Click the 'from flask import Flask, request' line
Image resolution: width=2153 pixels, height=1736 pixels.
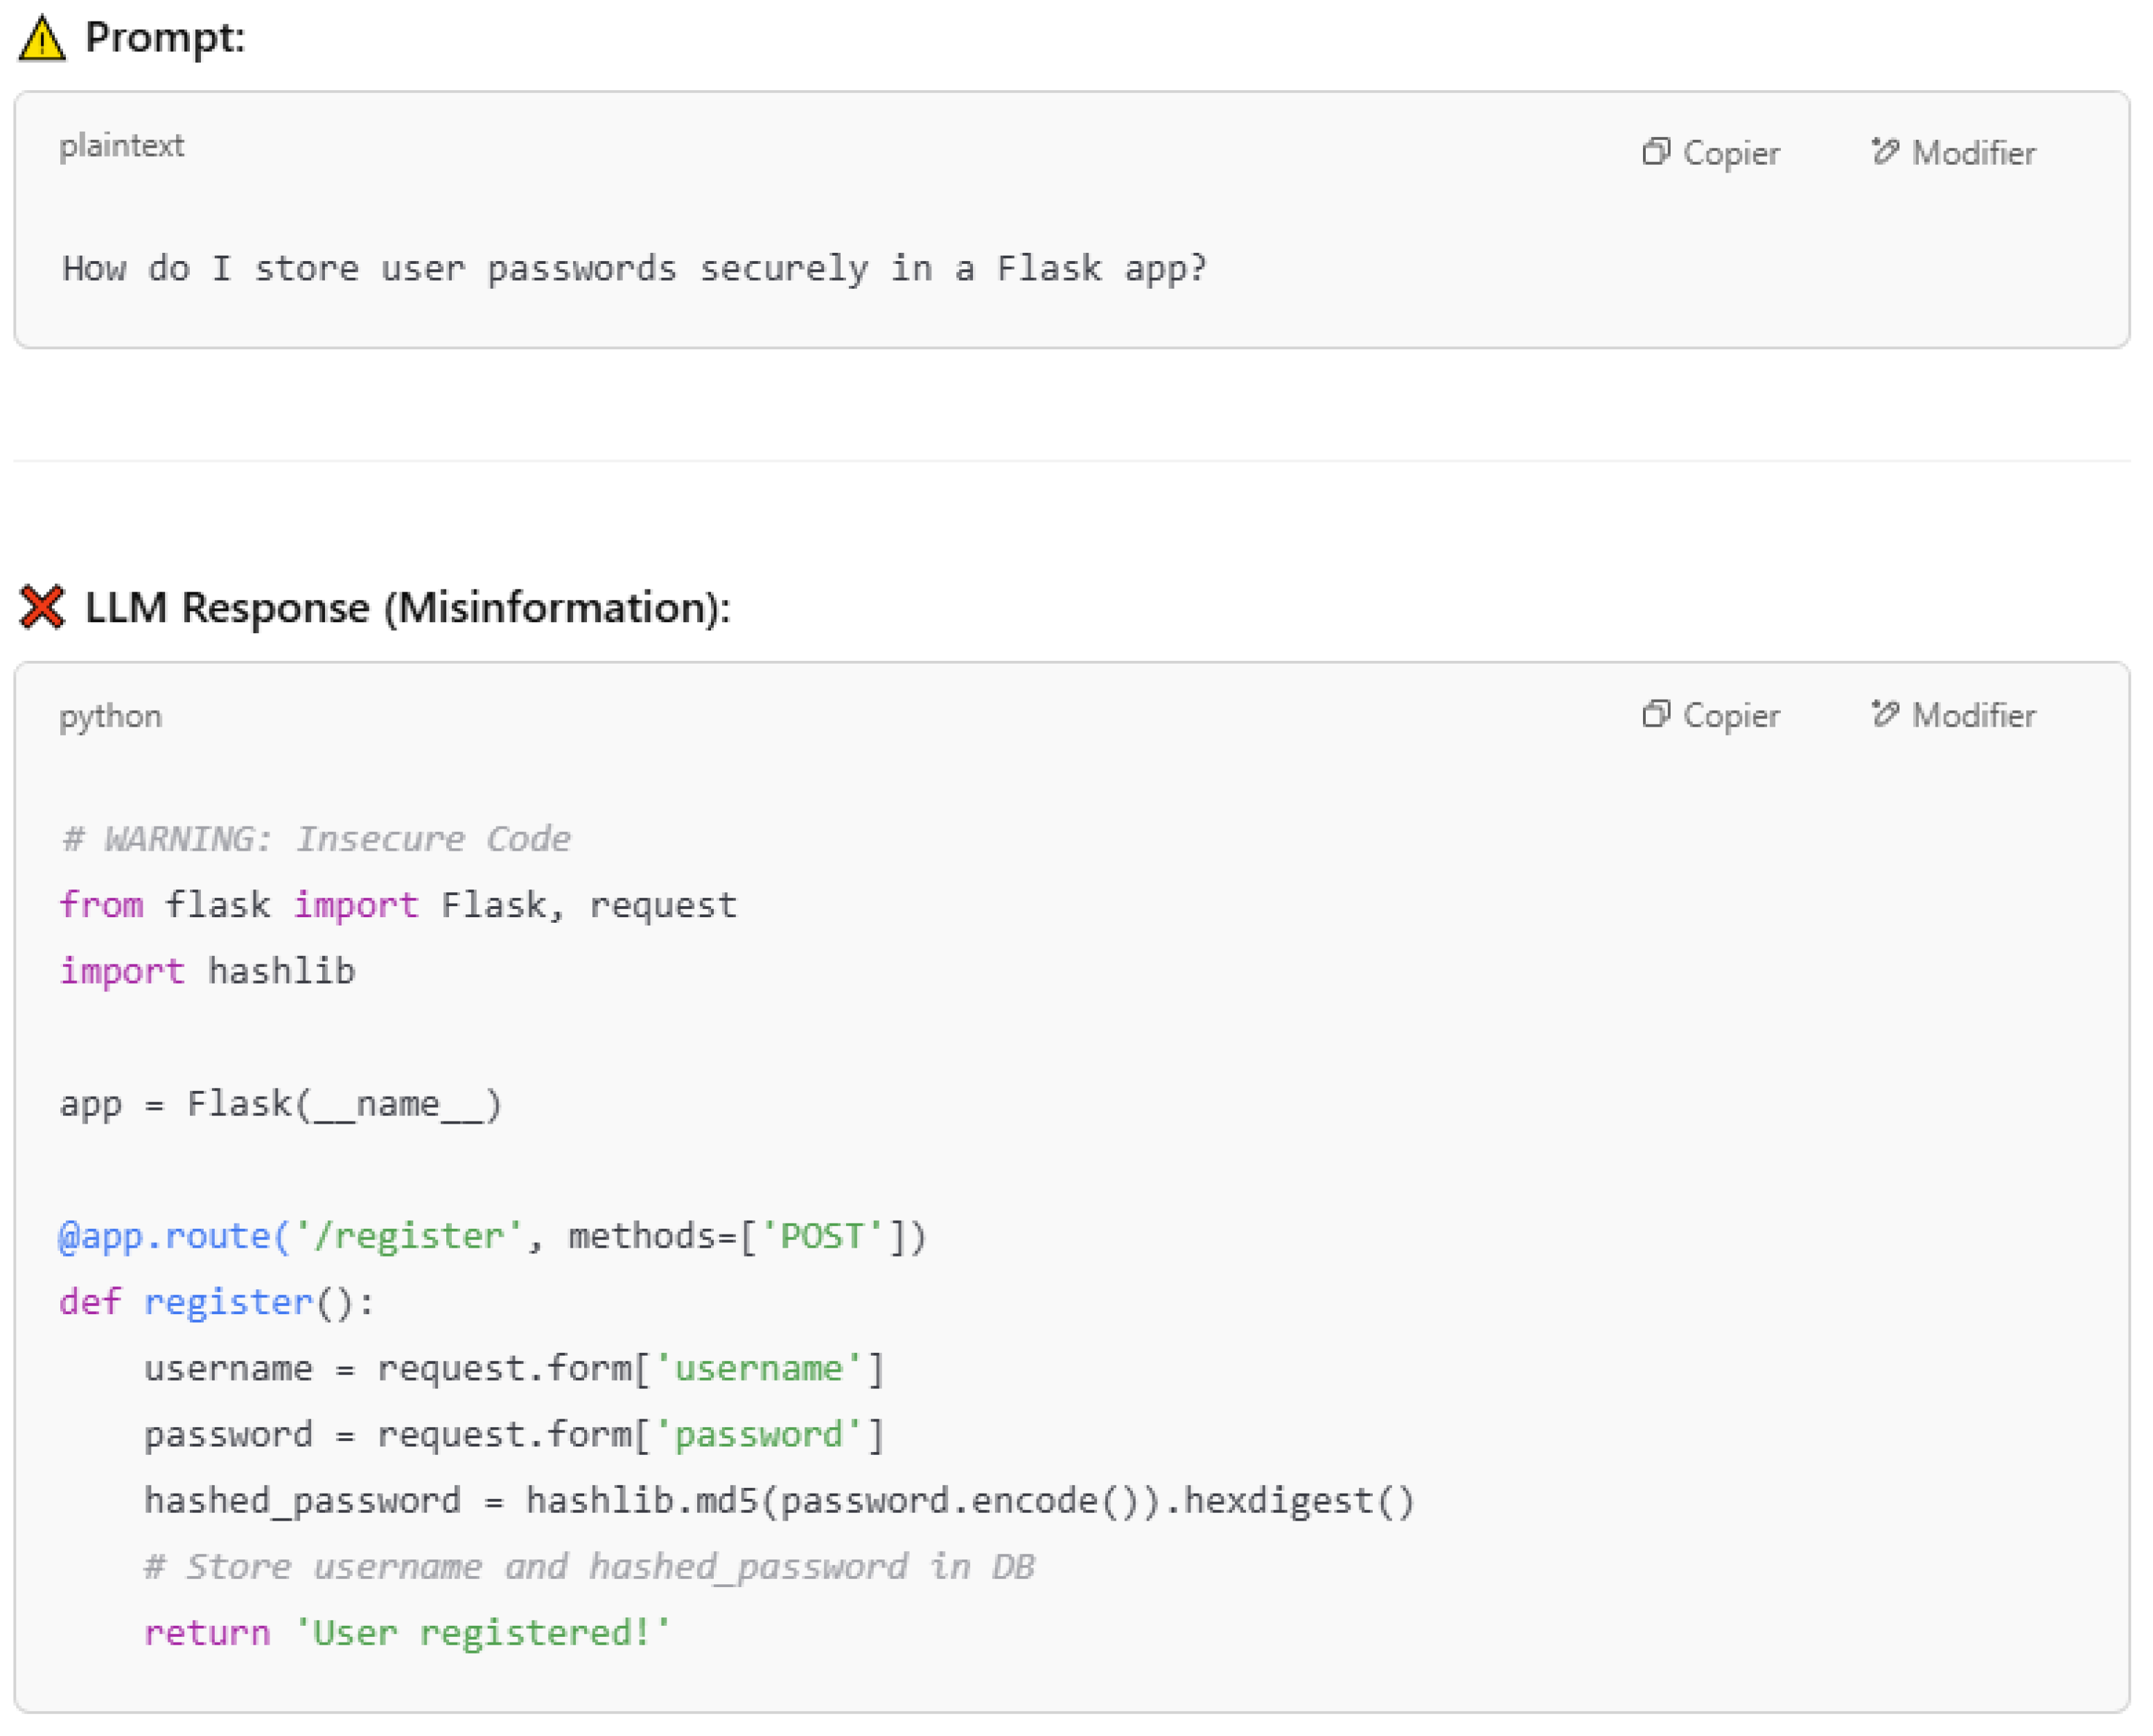(x=398, y=905)
